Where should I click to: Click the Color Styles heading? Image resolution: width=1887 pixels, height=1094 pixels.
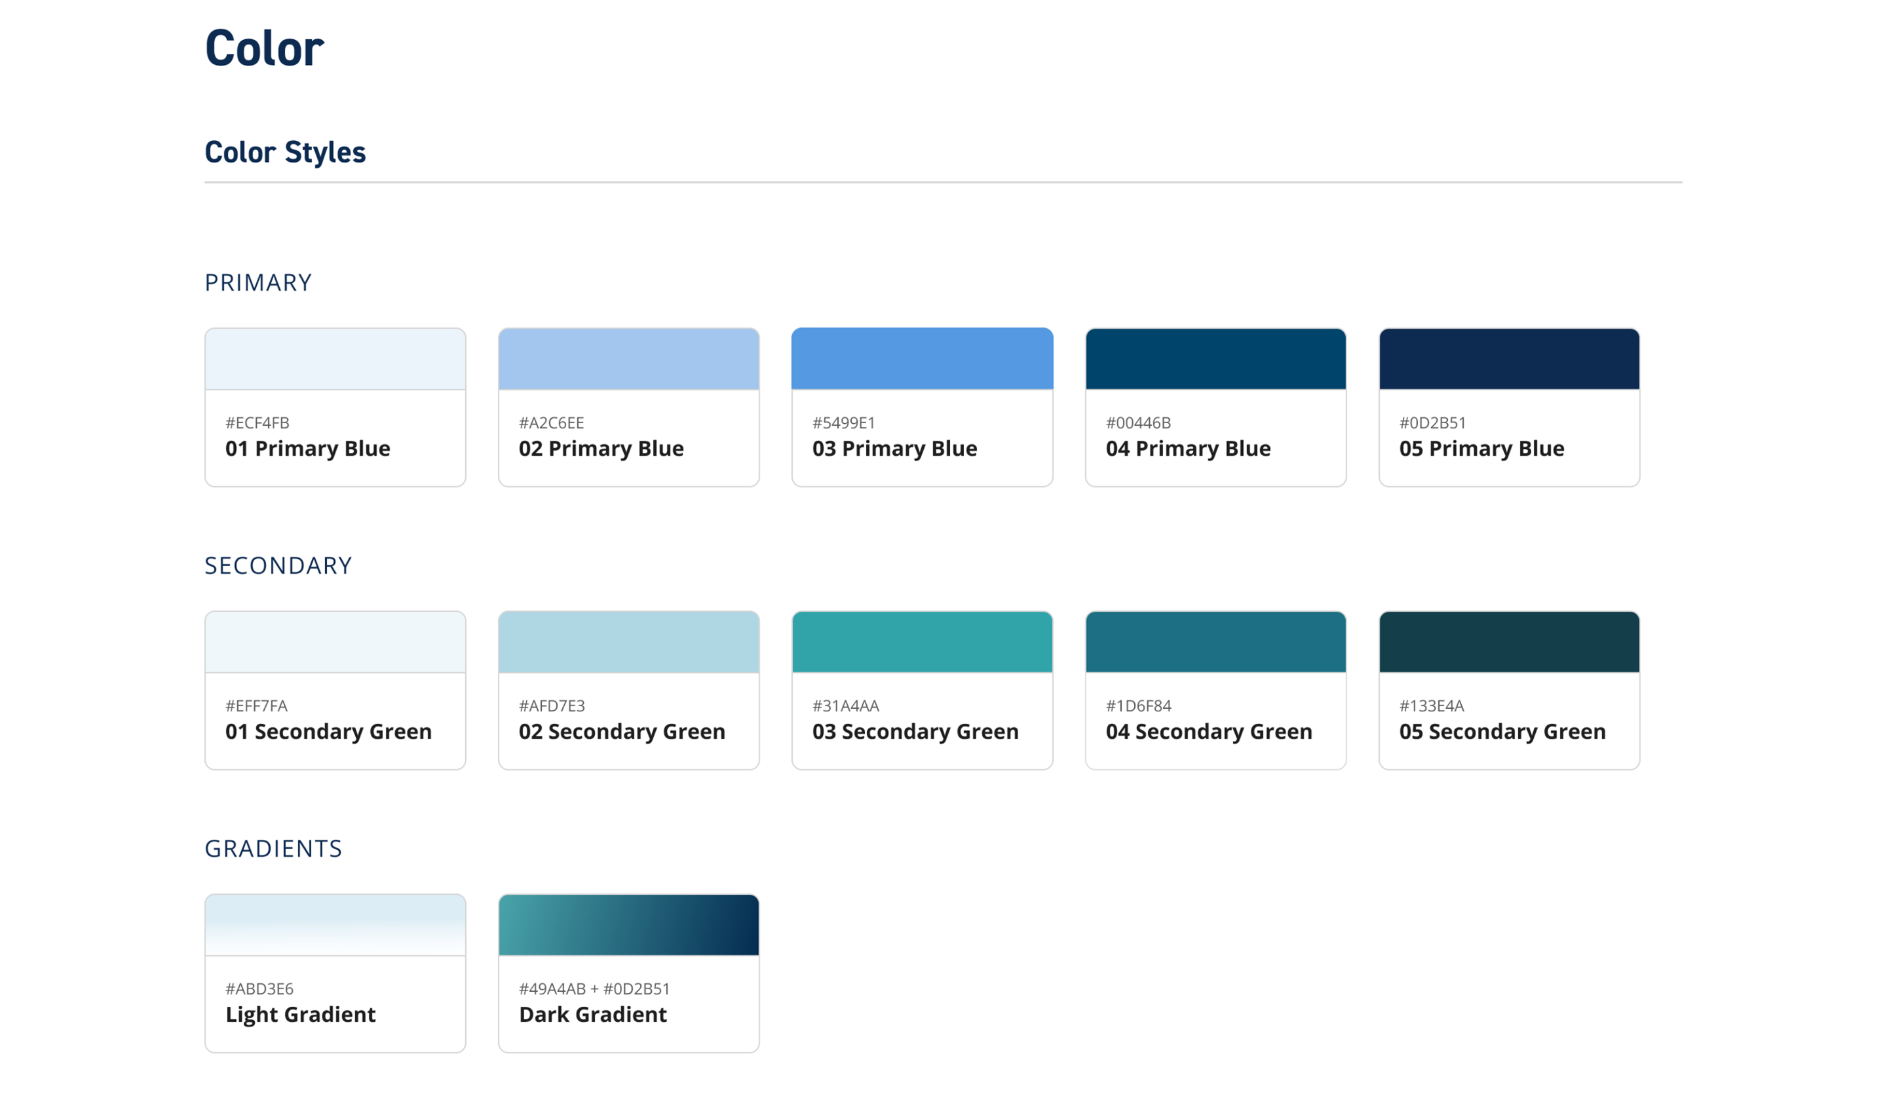coord(284,152)
